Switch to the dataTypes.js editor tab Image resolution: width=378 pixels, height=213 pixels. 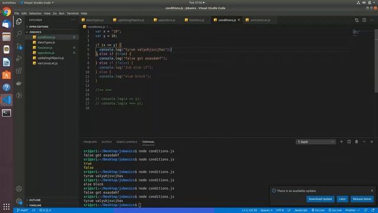(x=95, y=20)
